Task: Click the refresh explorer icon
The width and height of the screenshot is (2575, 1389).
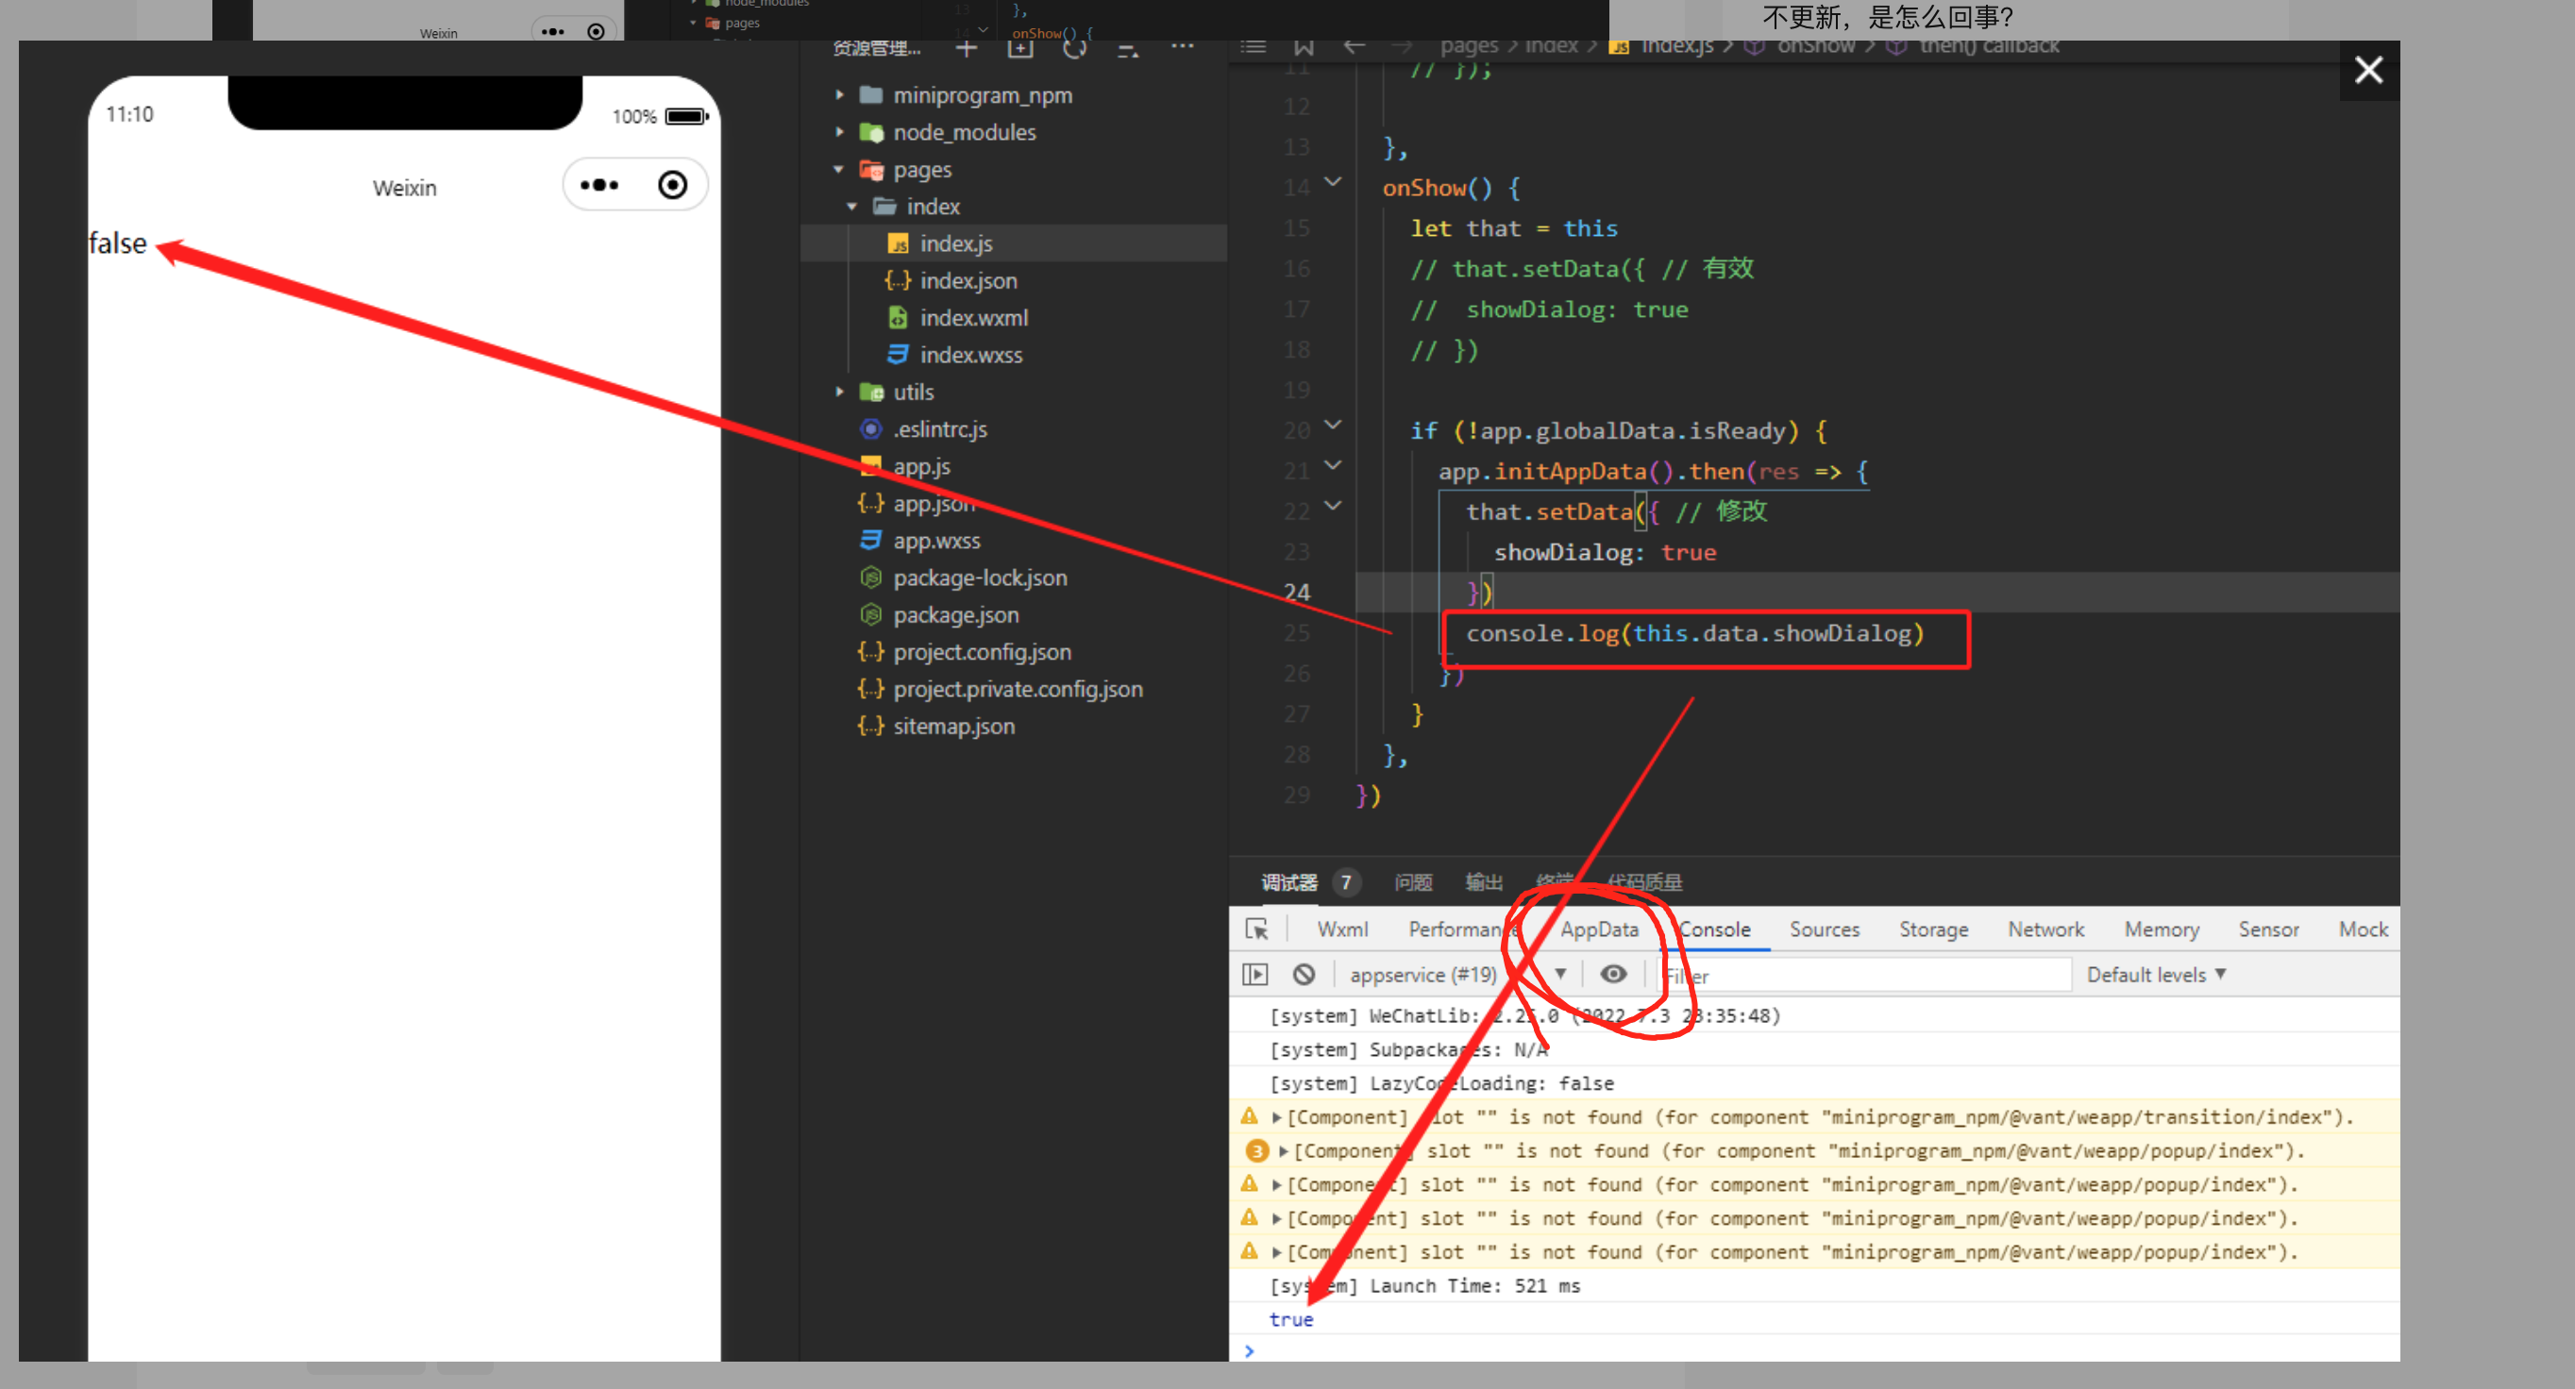Action: coord(1074,48)
